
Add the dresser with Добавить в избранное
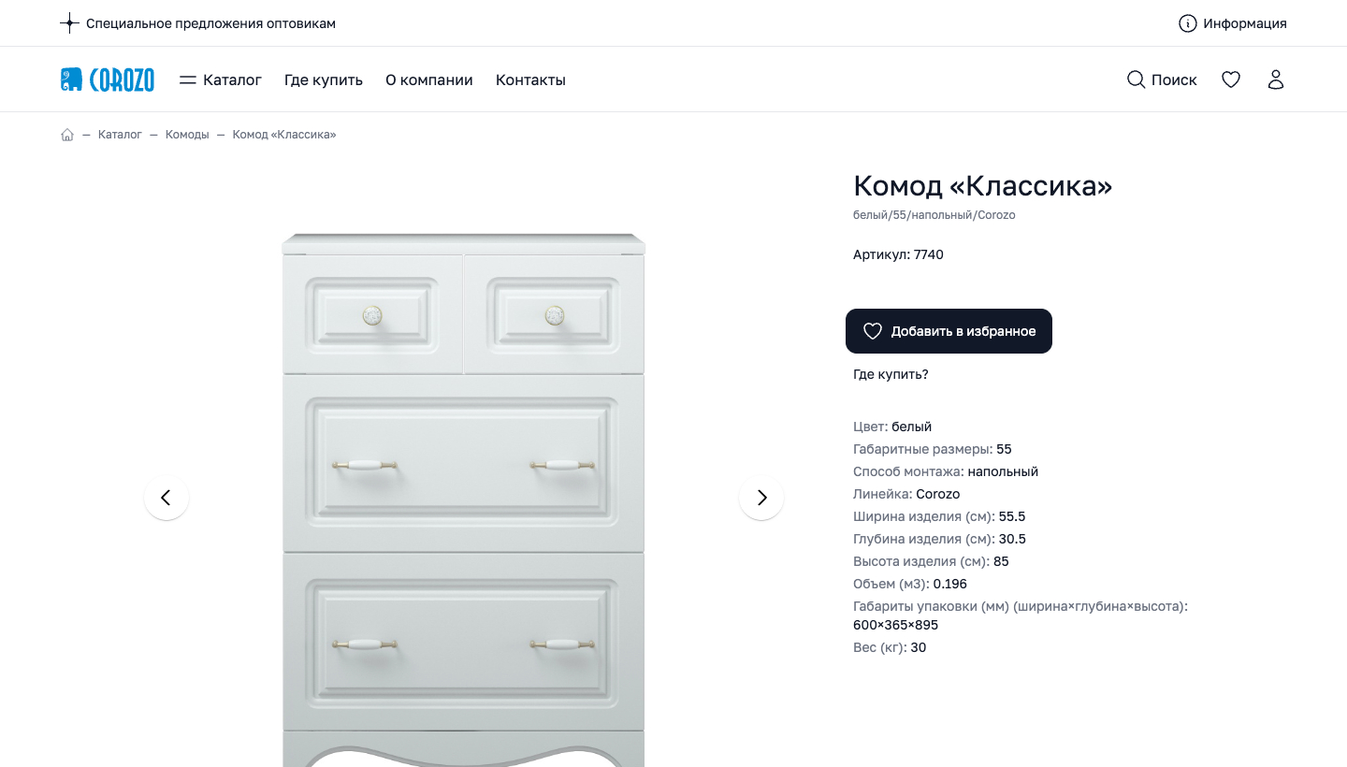(949, 331)
